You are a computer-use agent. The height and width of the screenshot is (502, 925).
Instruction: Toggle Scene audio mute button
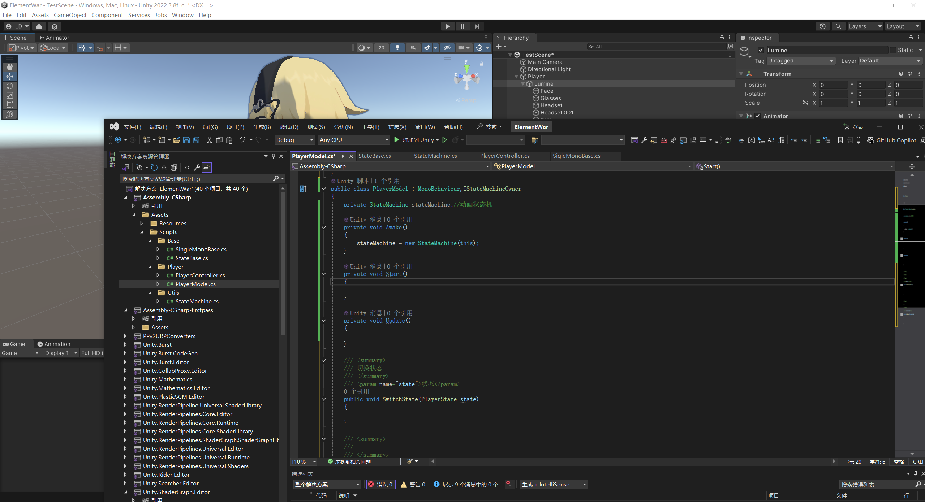click(x=413, y=48)
